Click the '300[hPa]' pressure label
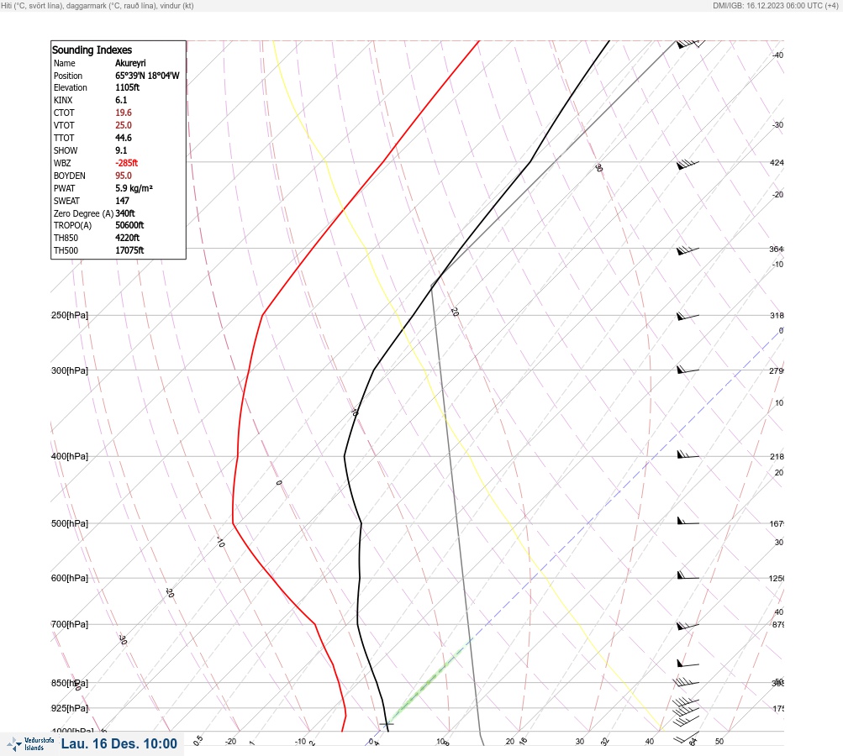Screen dimensions: 843x756 pos(70,370)
